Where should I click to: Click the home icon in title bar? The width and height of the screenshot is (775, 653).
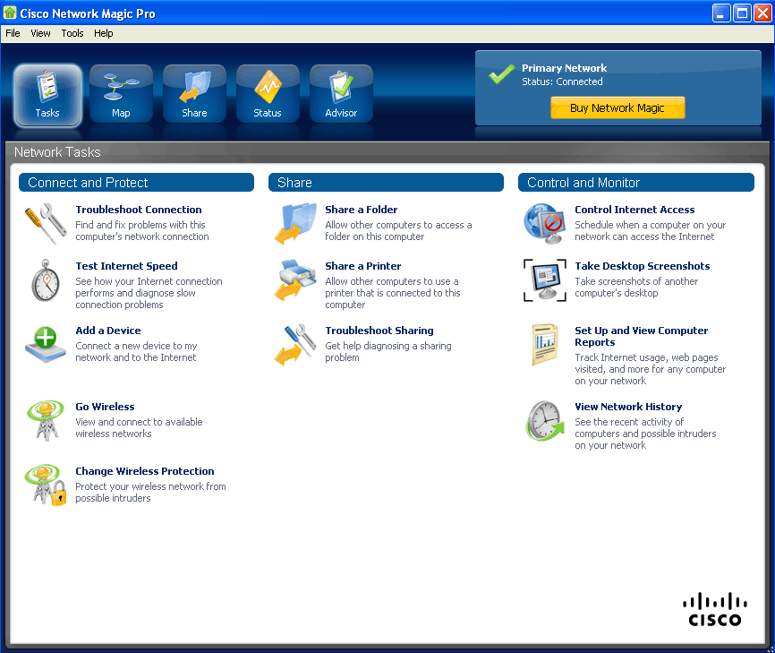(x=10, y=13)
